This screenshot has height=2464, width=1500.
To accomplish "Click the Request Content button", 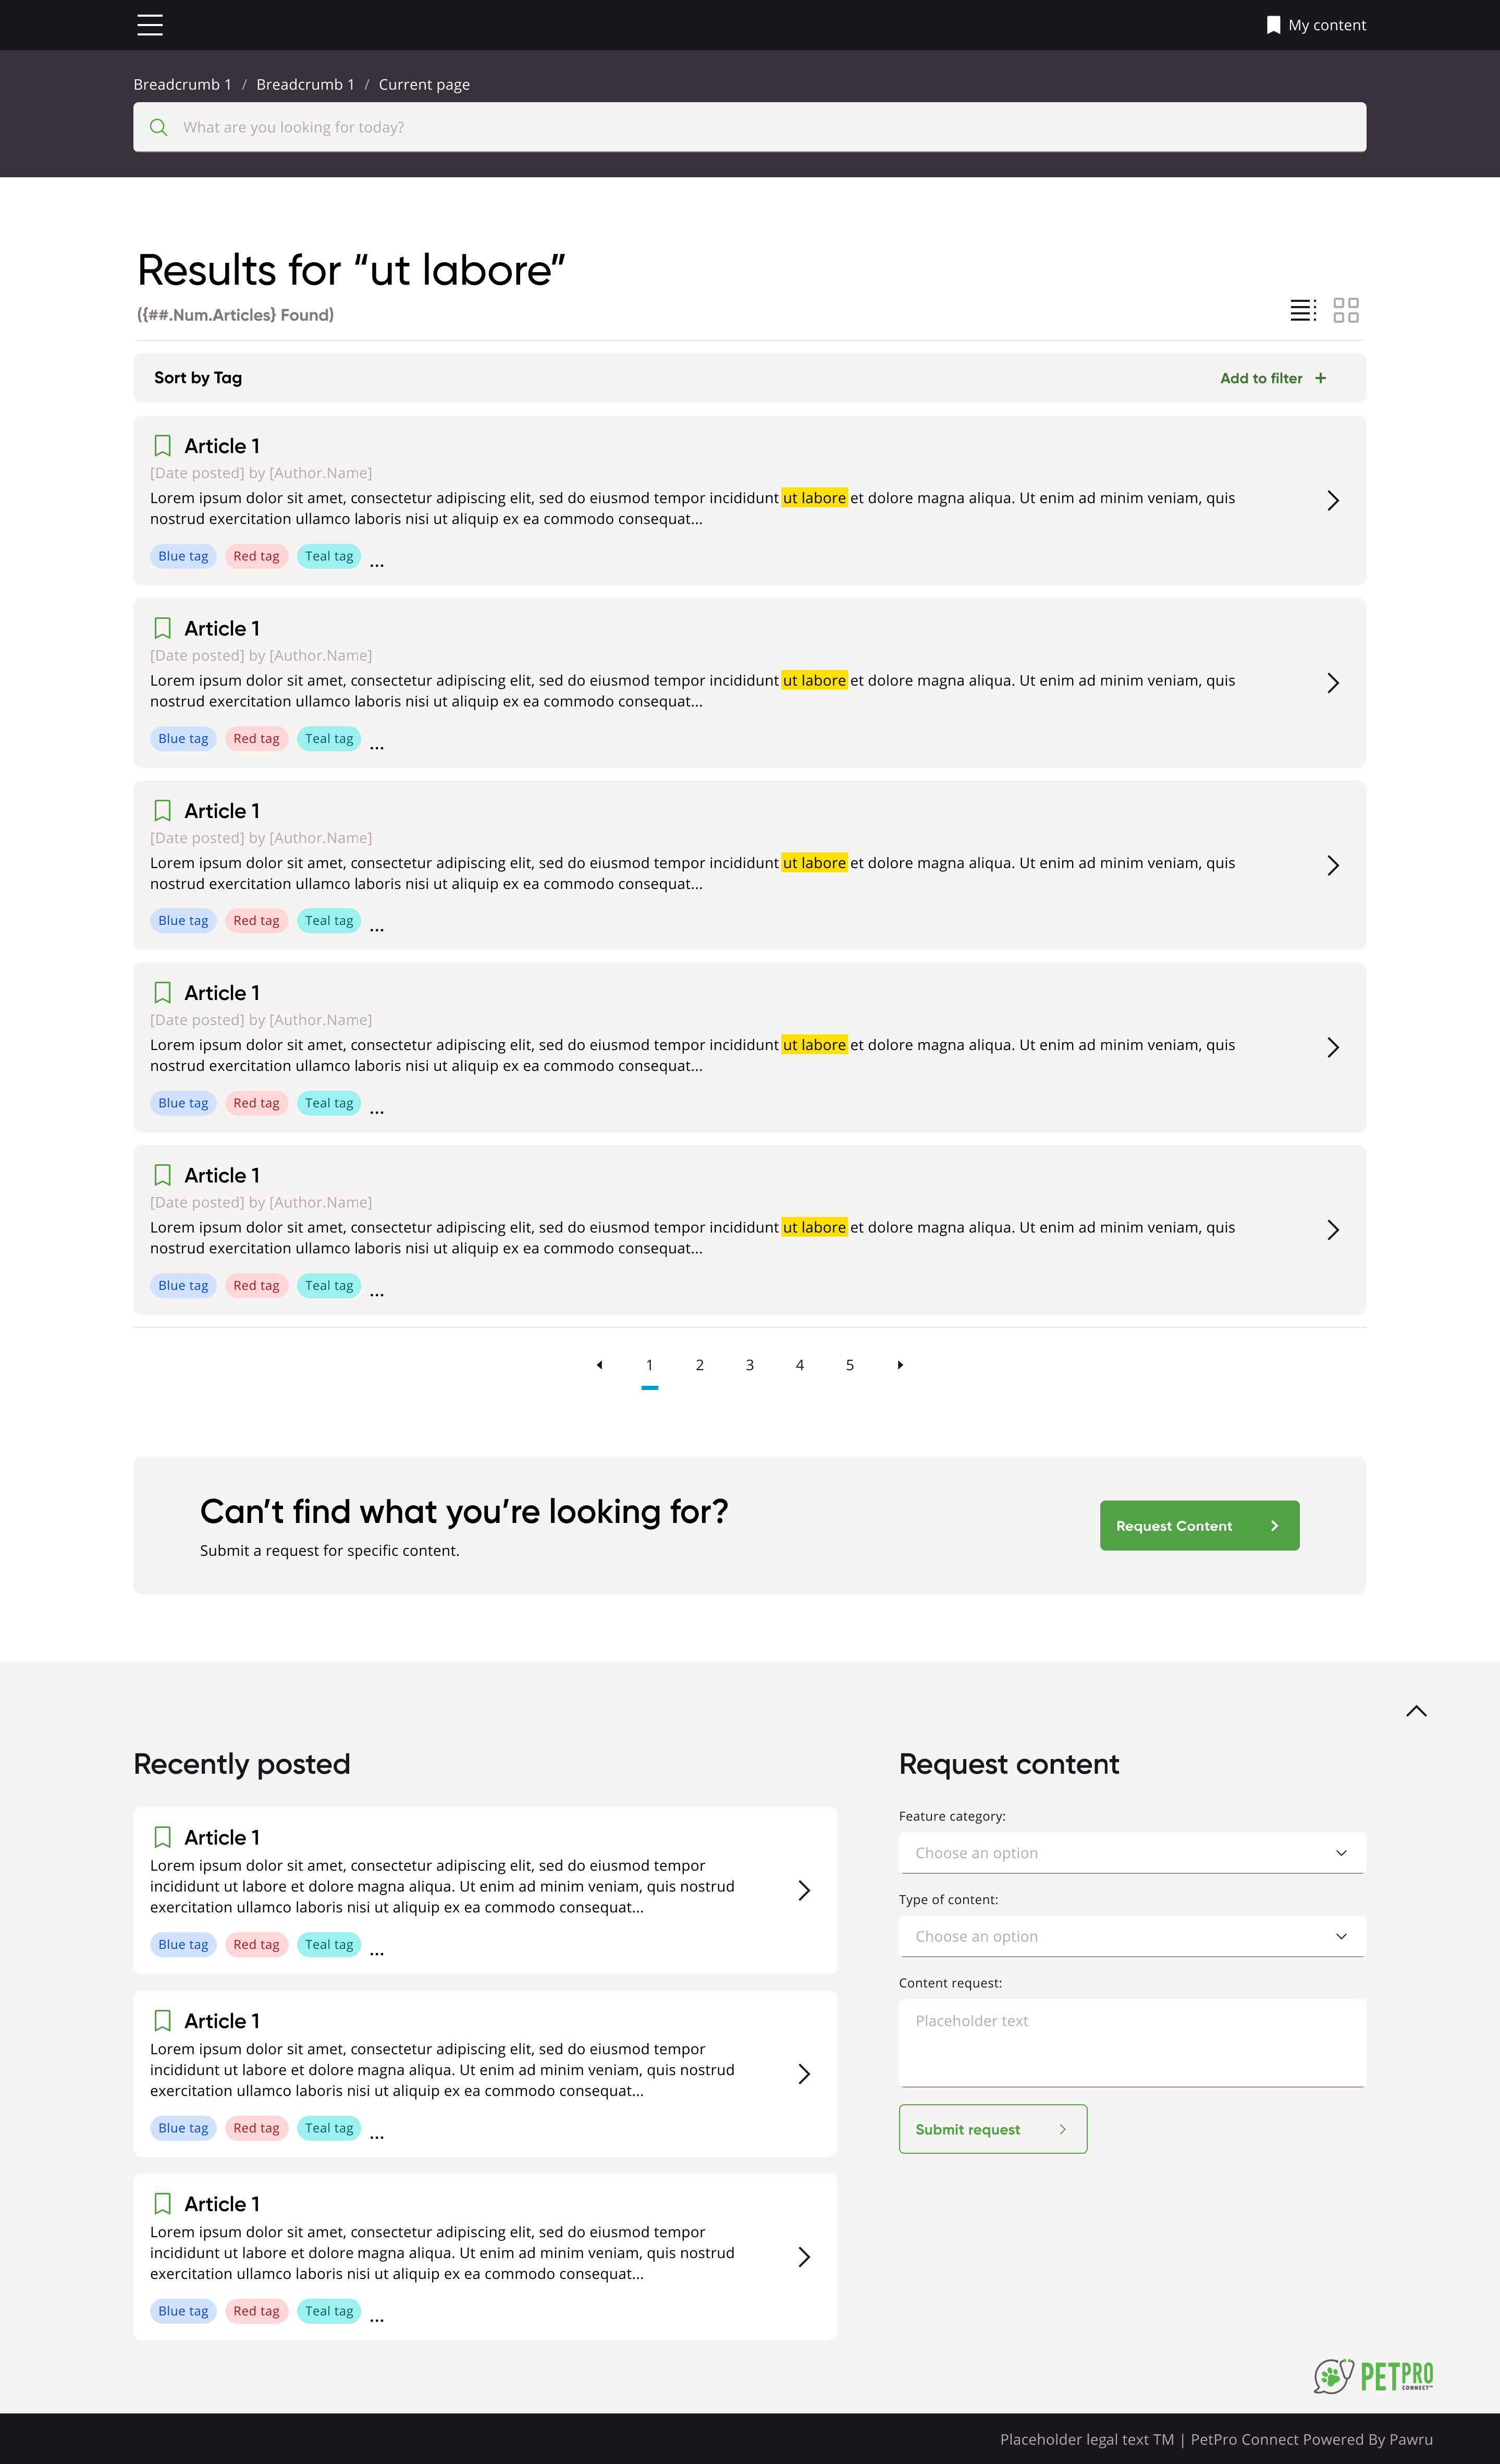I will [x=1198, y=1526].
